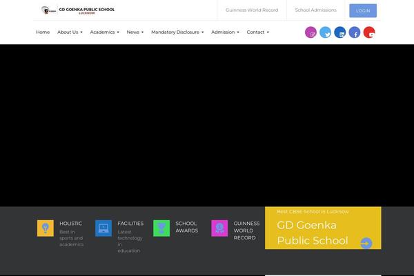Open the Instagram social icon
Viewport: 414px width, 276px height.
tap(310, 32)
